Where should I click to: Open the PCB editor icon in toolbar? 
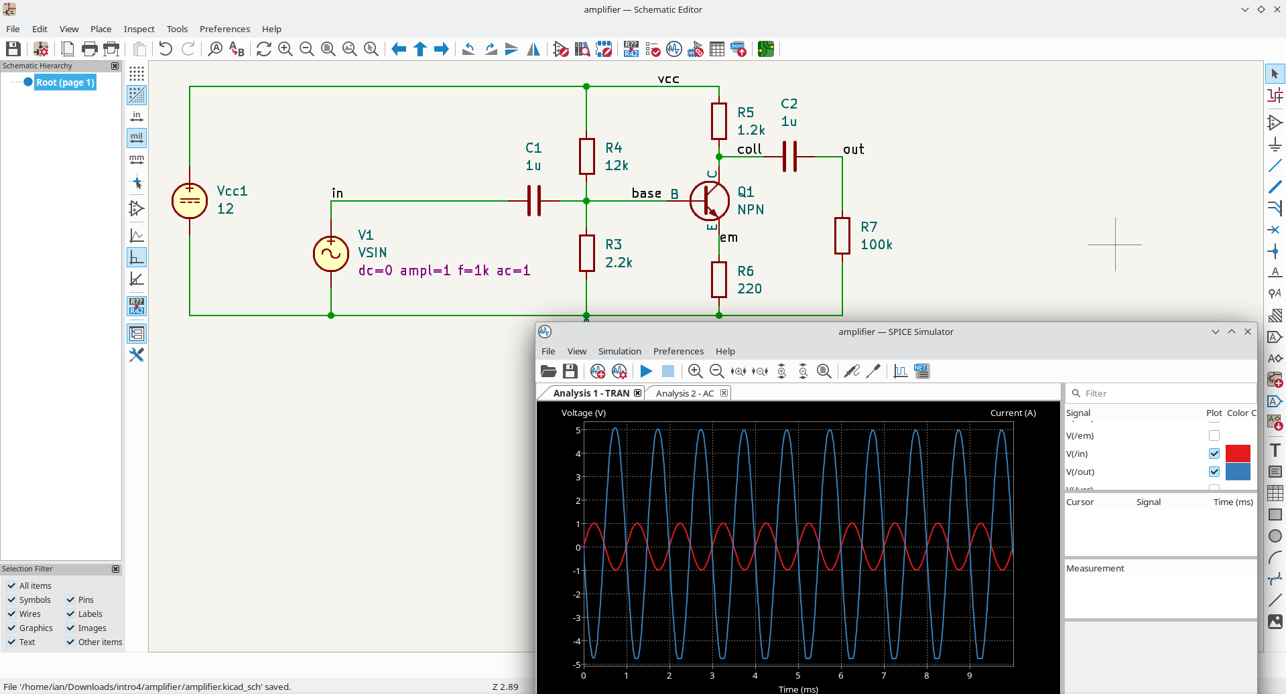click(766, 49)
